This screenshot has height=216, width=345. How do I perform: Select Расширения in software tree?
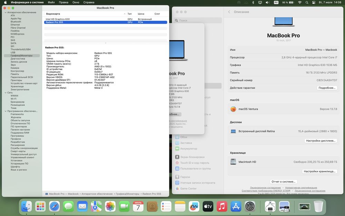(18, 145)
